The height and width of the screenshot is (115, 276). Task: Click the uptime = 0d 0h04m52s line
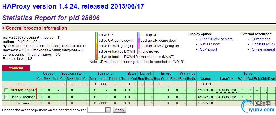click(x=21, y=42)
